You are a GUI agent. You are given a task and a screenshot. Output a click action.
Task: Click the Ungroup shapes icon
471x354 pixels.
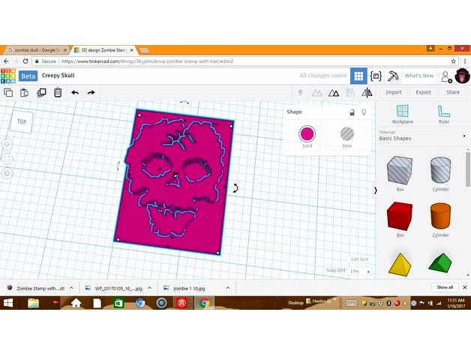334,93
